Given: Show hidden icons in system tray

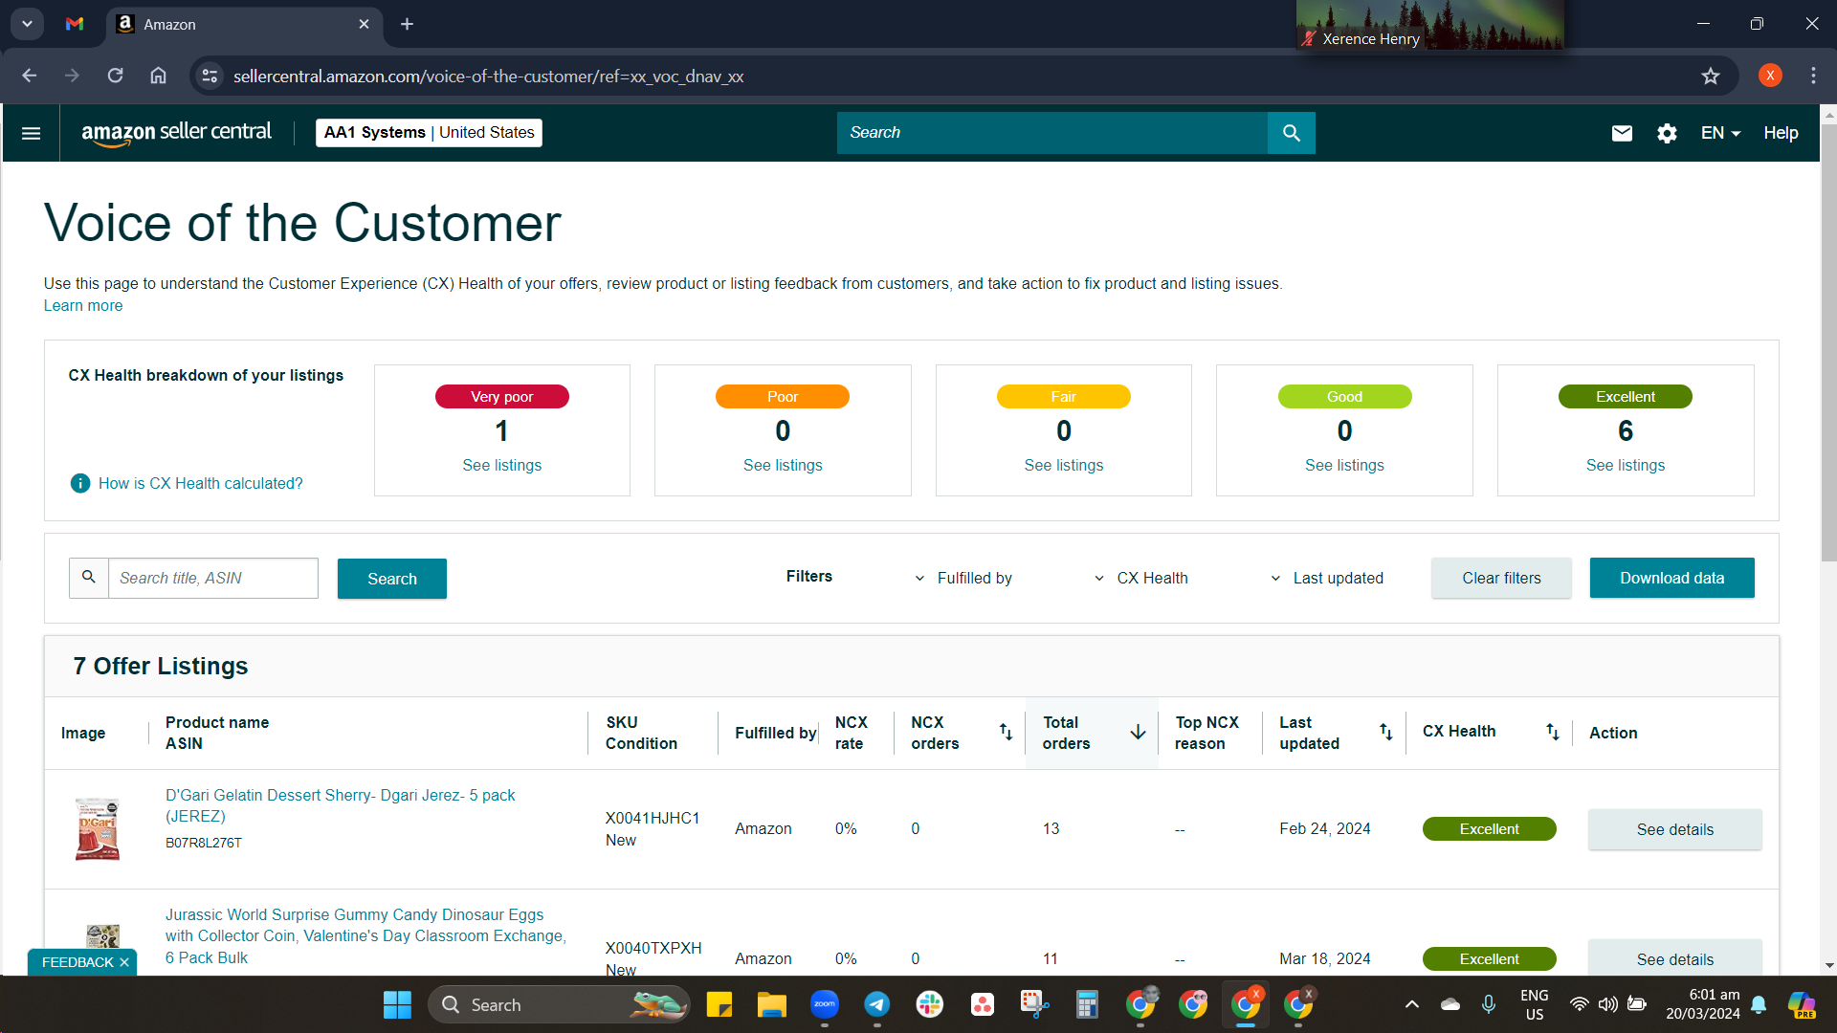Looking at the screenshot, I should (x=1412, y=1004).
